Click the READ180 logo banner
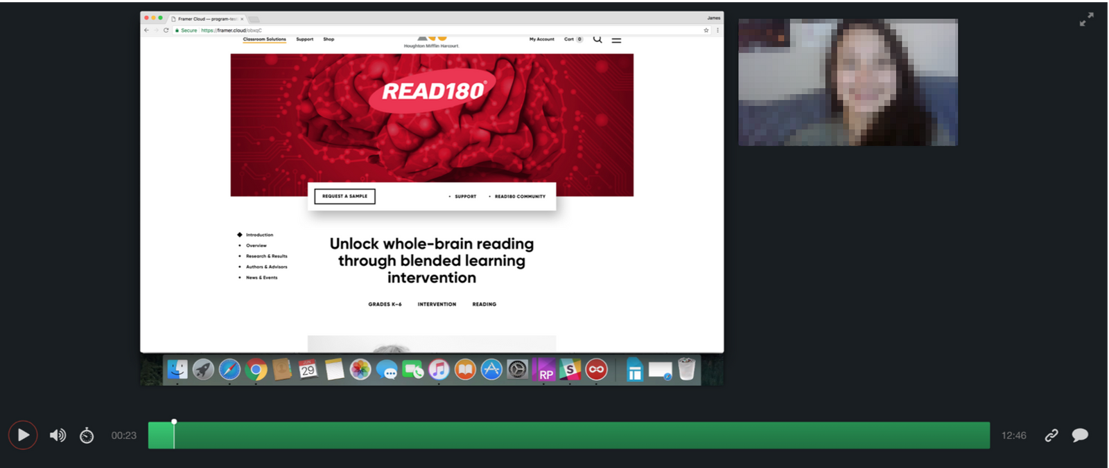 433,90
